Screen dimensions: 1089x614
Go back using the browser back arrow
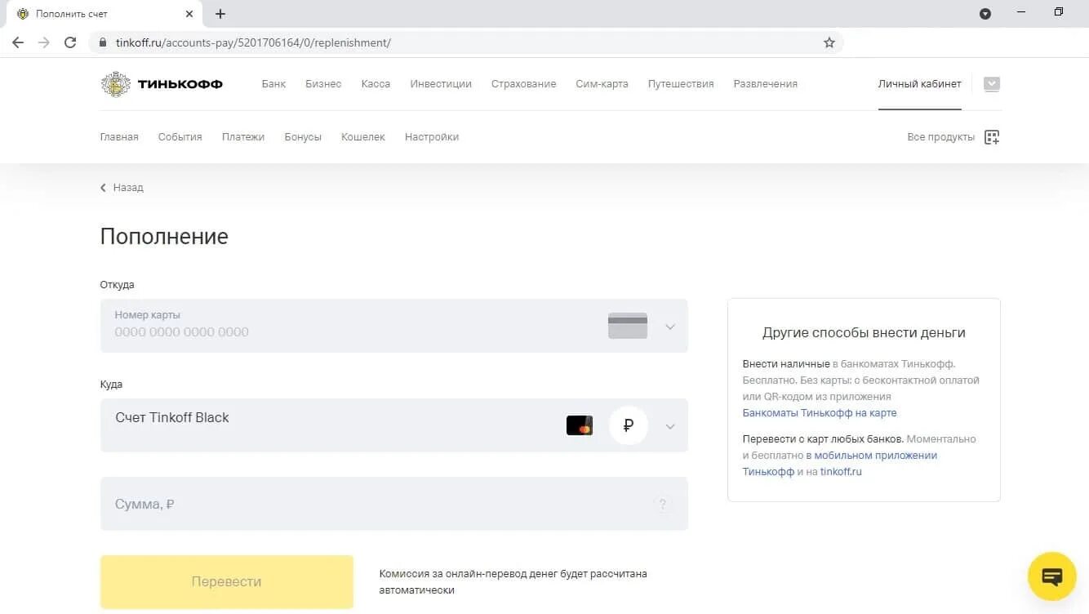pyautogui.click(x=18, y=42)
